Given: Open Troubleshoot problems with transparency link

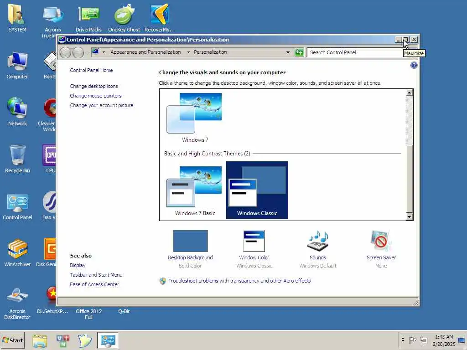Looking at the screenshot, I should 239,281.
